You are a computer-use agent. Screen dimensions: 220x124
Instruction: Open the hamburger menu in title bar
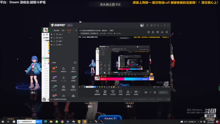158,25
